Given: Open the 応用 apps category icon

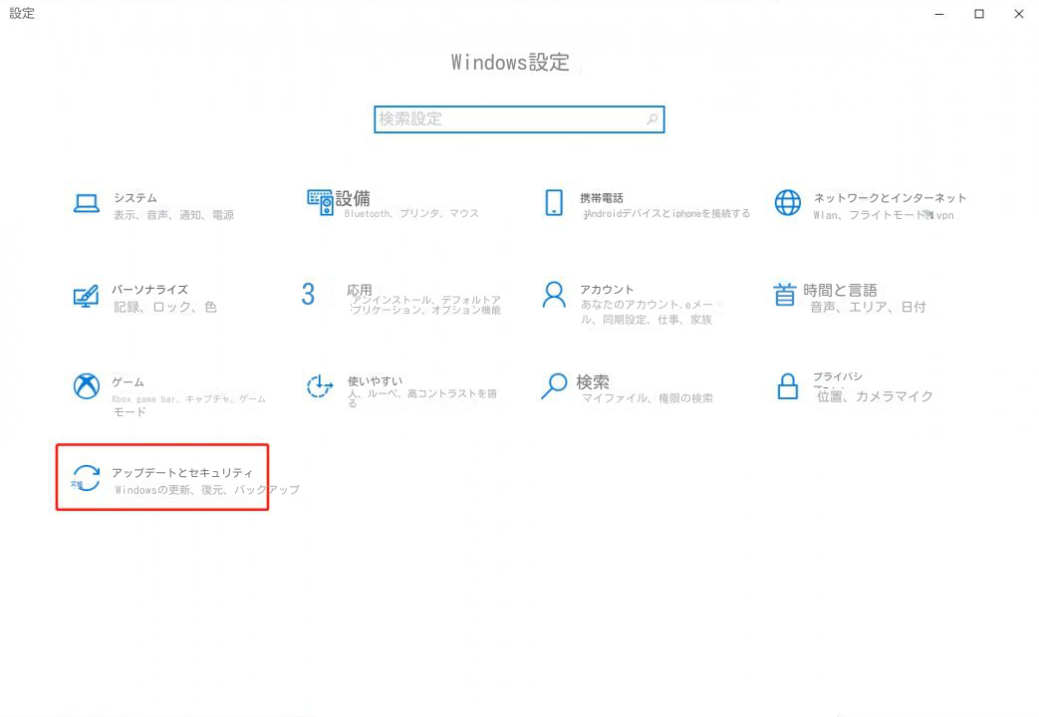Looking at the screenshot, I should 309,294.
